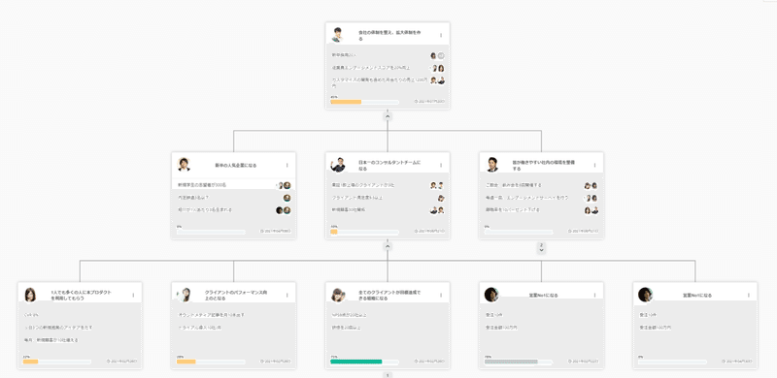The width and height of the screenshot is (777, 378).
Task: Click clock date icon on 会社の体制を整え card
Action: pyautogui.click(x=417, y=102)
